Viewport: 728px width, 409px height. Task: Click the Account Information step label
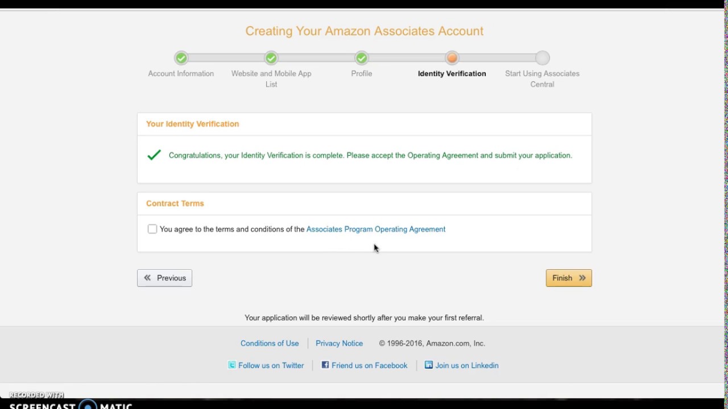181,74
